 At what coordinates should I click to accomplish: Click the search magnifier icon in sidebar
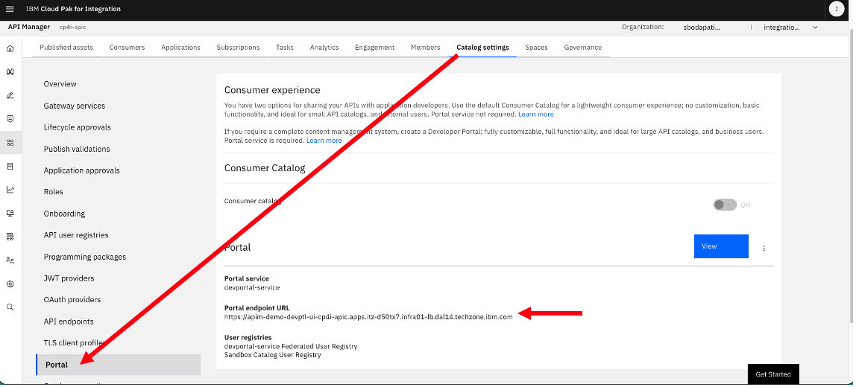10,307
